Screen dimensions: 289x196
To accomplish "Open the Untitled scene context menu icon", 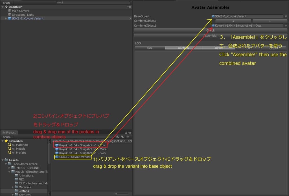I will (x=129, y=7).
